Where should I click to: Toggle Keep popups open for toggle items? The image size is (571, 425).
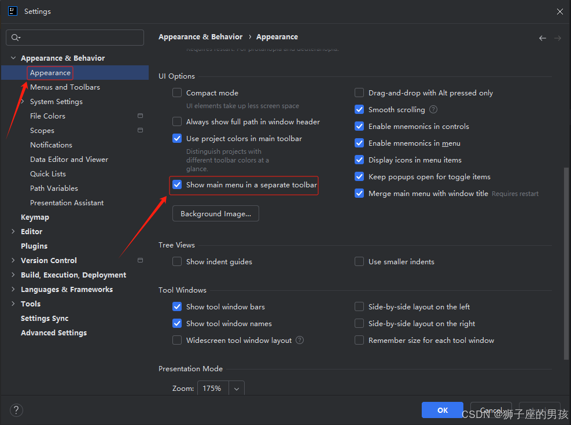[x=359, y=176]
